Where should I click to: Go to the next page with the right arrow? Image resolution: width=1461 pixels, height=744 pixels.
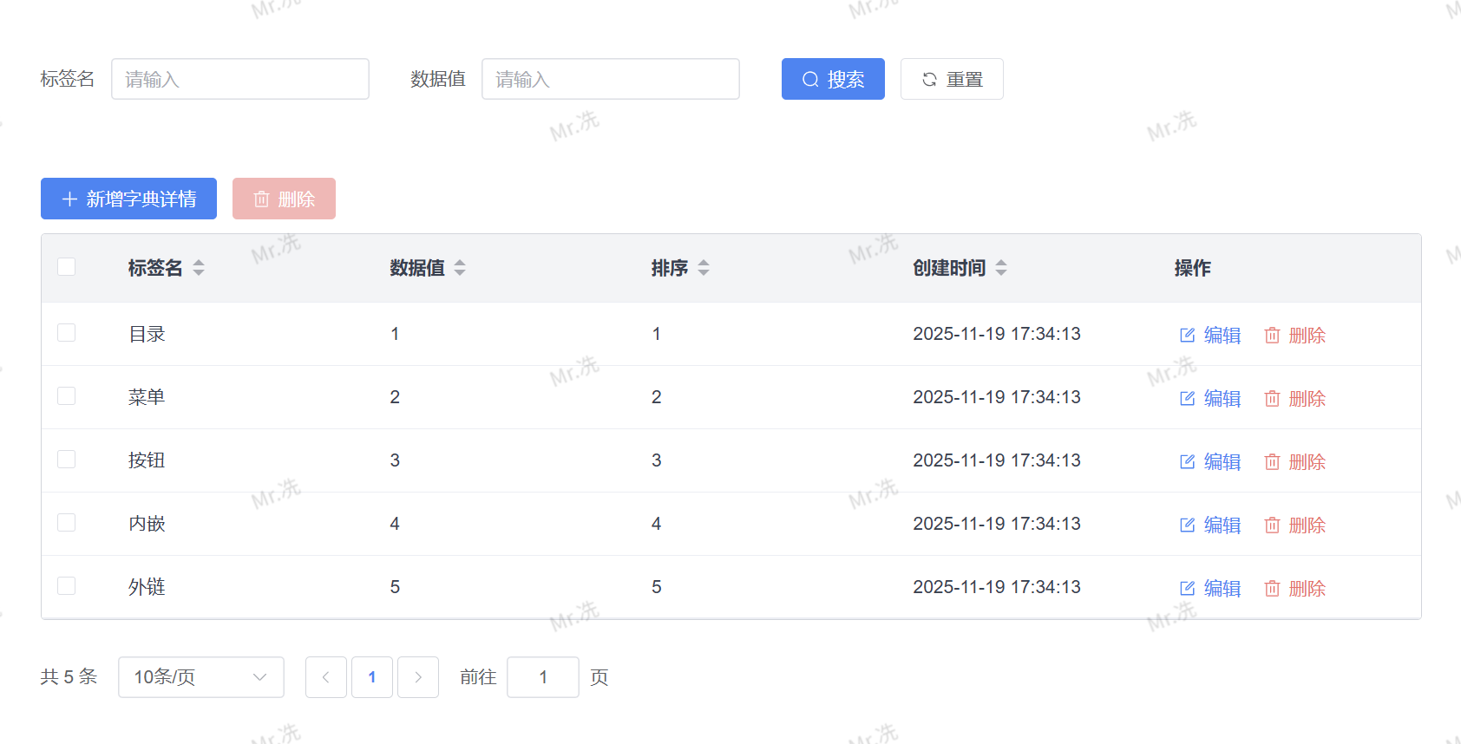click(x=418, y=677)
